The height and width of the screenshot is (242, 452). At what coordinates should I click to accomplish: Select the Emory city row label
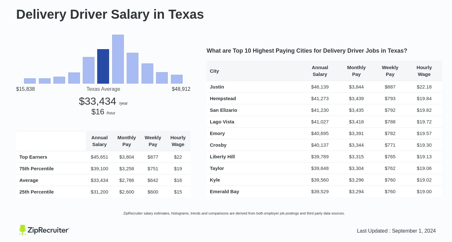pos(217,133)
